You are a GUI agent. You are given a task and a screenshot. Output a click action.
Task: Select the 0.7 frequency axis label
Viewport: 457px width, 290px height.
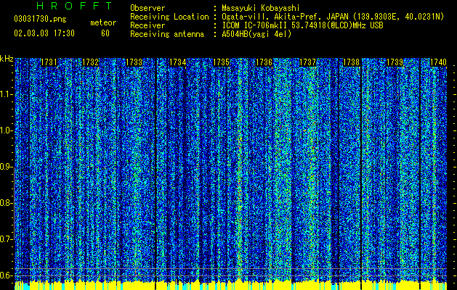coord(6,239)
